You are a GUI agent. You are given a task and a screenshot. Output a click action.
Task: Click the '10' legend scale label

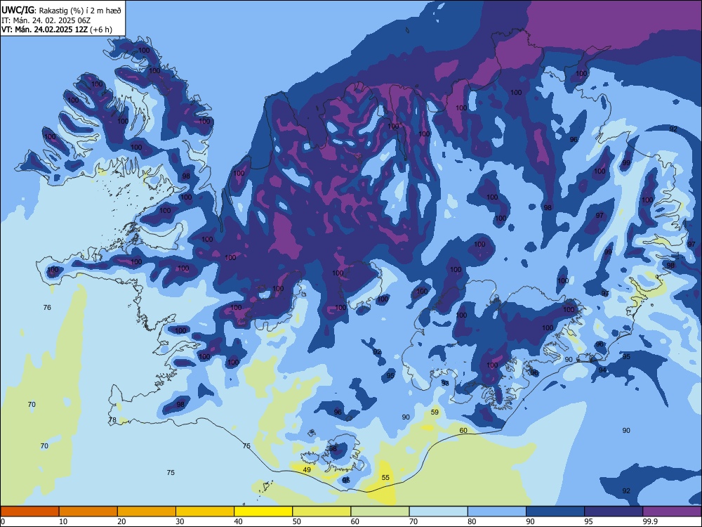tap(63, 521)
